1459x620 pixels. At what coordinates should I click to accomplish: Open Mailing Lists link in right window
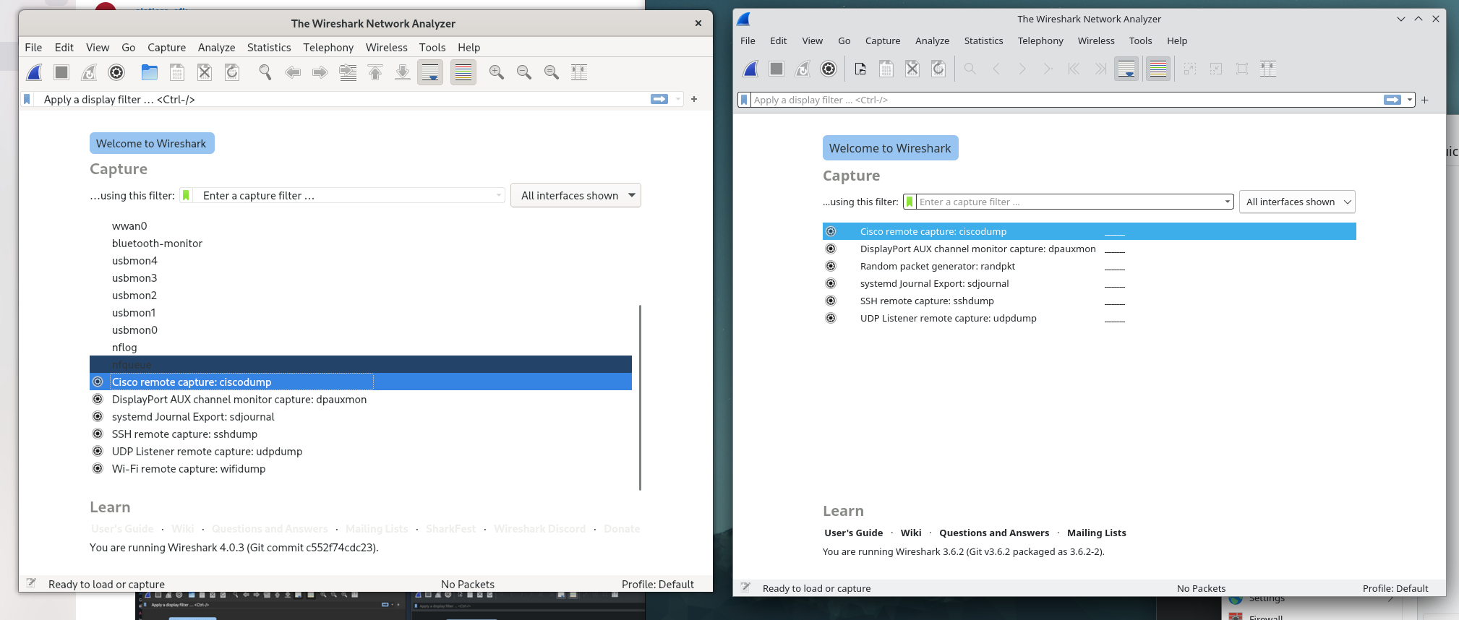click(1097, 533)
